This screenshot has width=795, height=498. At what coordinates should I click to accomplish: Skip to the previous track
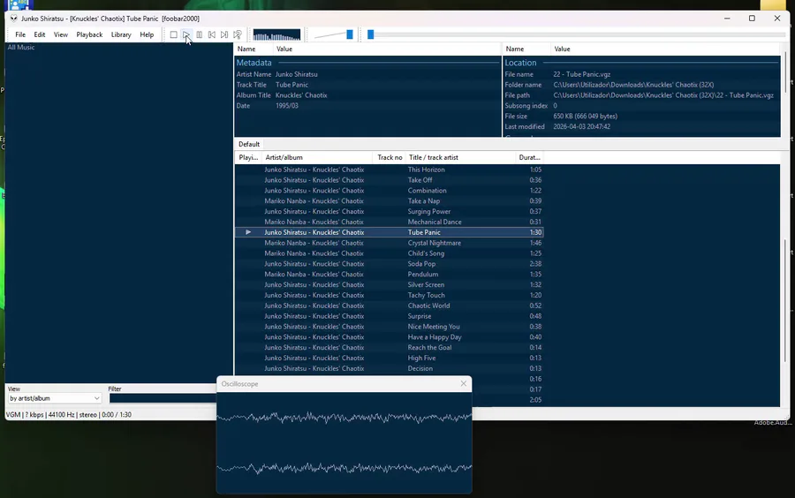coord(212,34)
